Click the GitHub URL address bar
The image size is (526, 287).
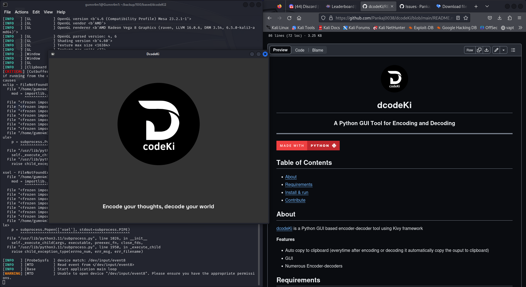pyautogui.click(x=394, y=18)
